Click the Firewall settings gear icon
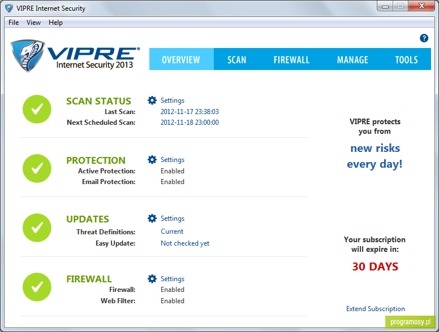The width and height of the screenshot is (439, 332). tap(152, 278)
